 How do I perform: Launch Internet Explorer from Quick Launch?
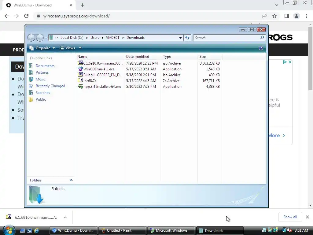[36, 230]
